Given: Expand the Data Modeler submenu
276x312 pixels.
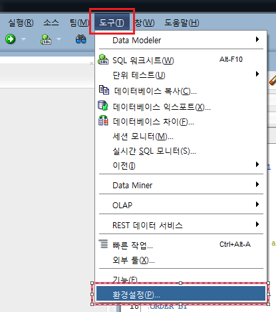Looking at the screenshot, I should [x=181, y=40].
